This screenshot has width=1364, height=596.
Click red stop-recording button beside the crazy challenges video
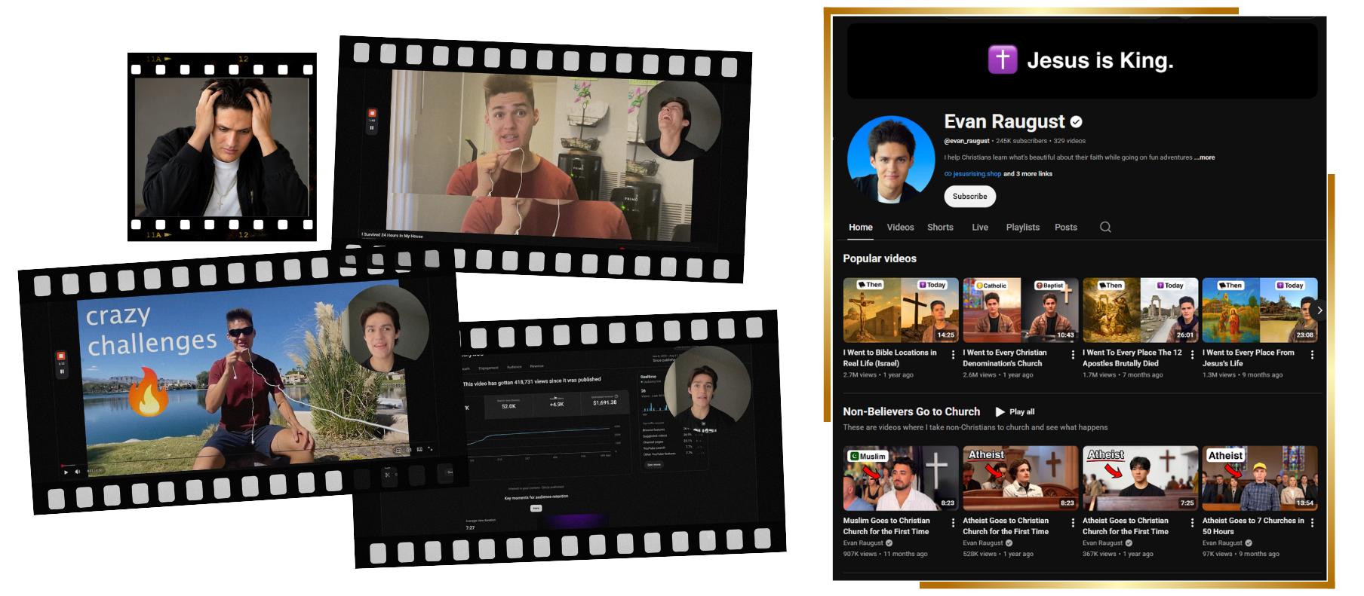click(61, 356)
